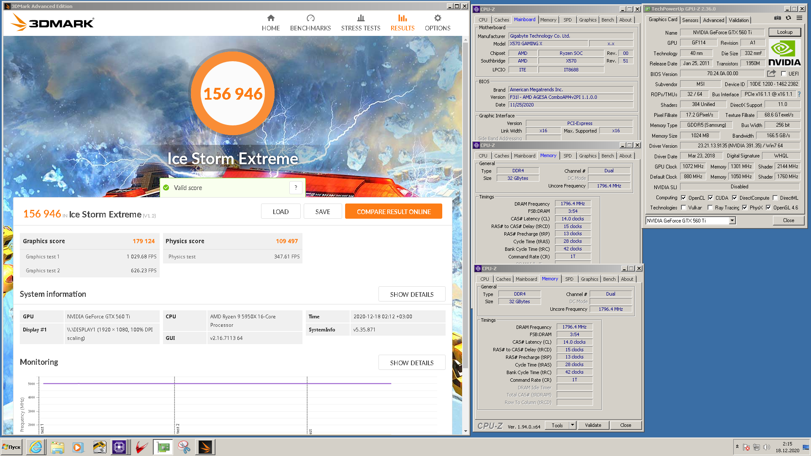Toggle DirectCompute checkbox in GPU-Z
This screenshot has width=811, height=456.
[735, 198]
